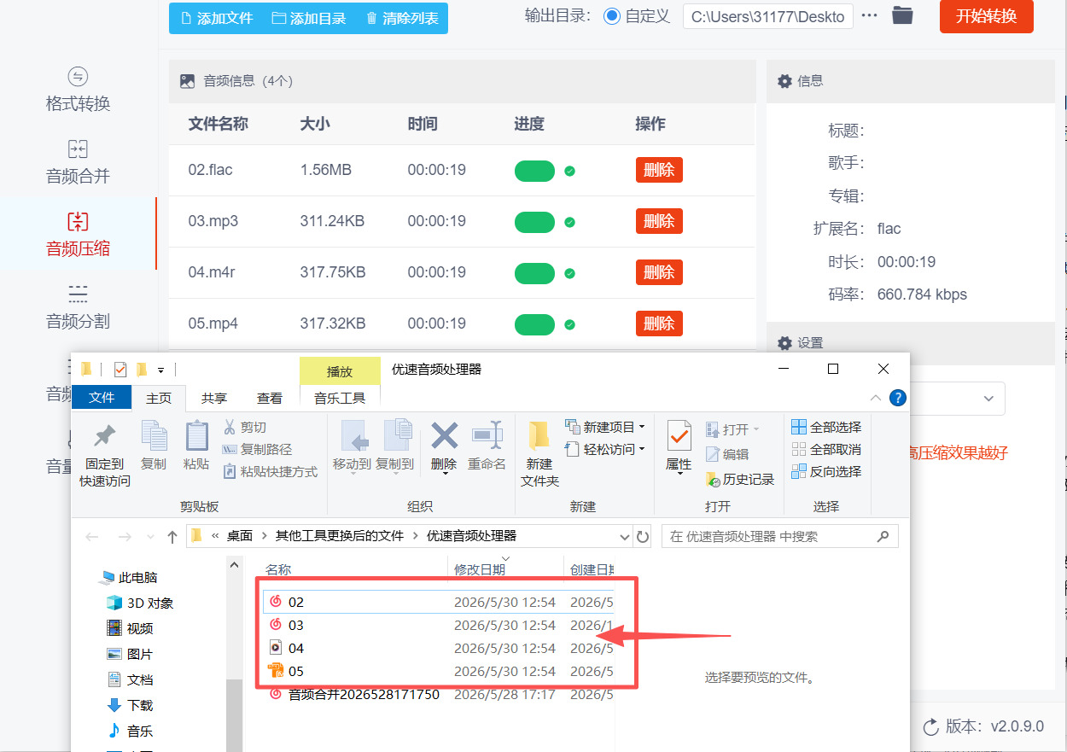Screen dimensions: 1067x752
Task: Click the Explorer up-arrow navigation button
Action: click(172, 537)
